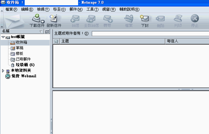Open the 輔助說明(H) menu
This screenshot has height=134, width=209.
129,9
